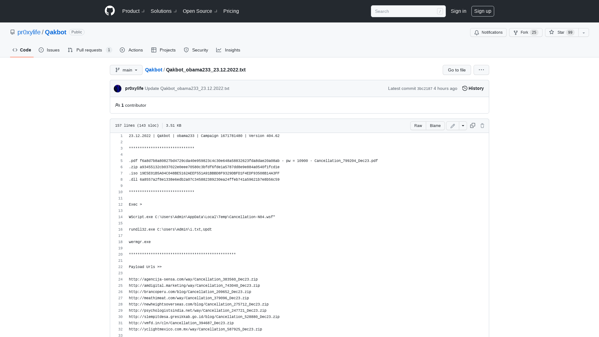Open the Insights tab
Screen dimensions: 599x337
[x=228, y=50]
